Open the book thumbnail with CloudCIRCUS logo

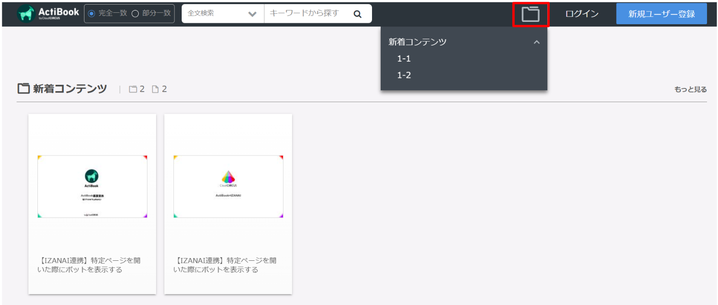pos(228,186)
